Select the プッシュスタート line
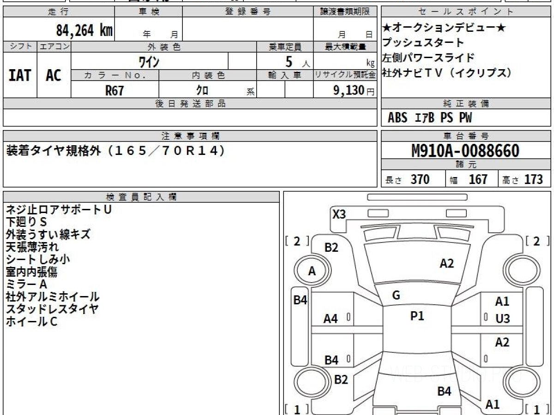The height and width of the screenshot is (415, 554). [x=423, y=43]
